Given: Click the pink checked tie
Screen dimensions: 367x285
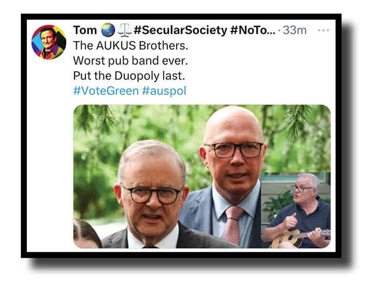Looking at the screenshot, I should tap(232, 225).
